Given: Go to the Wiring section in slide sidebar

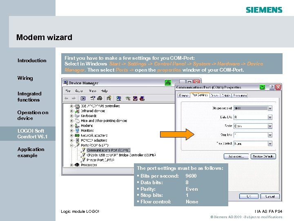Looking at the screenshot, I should point(25,78).
